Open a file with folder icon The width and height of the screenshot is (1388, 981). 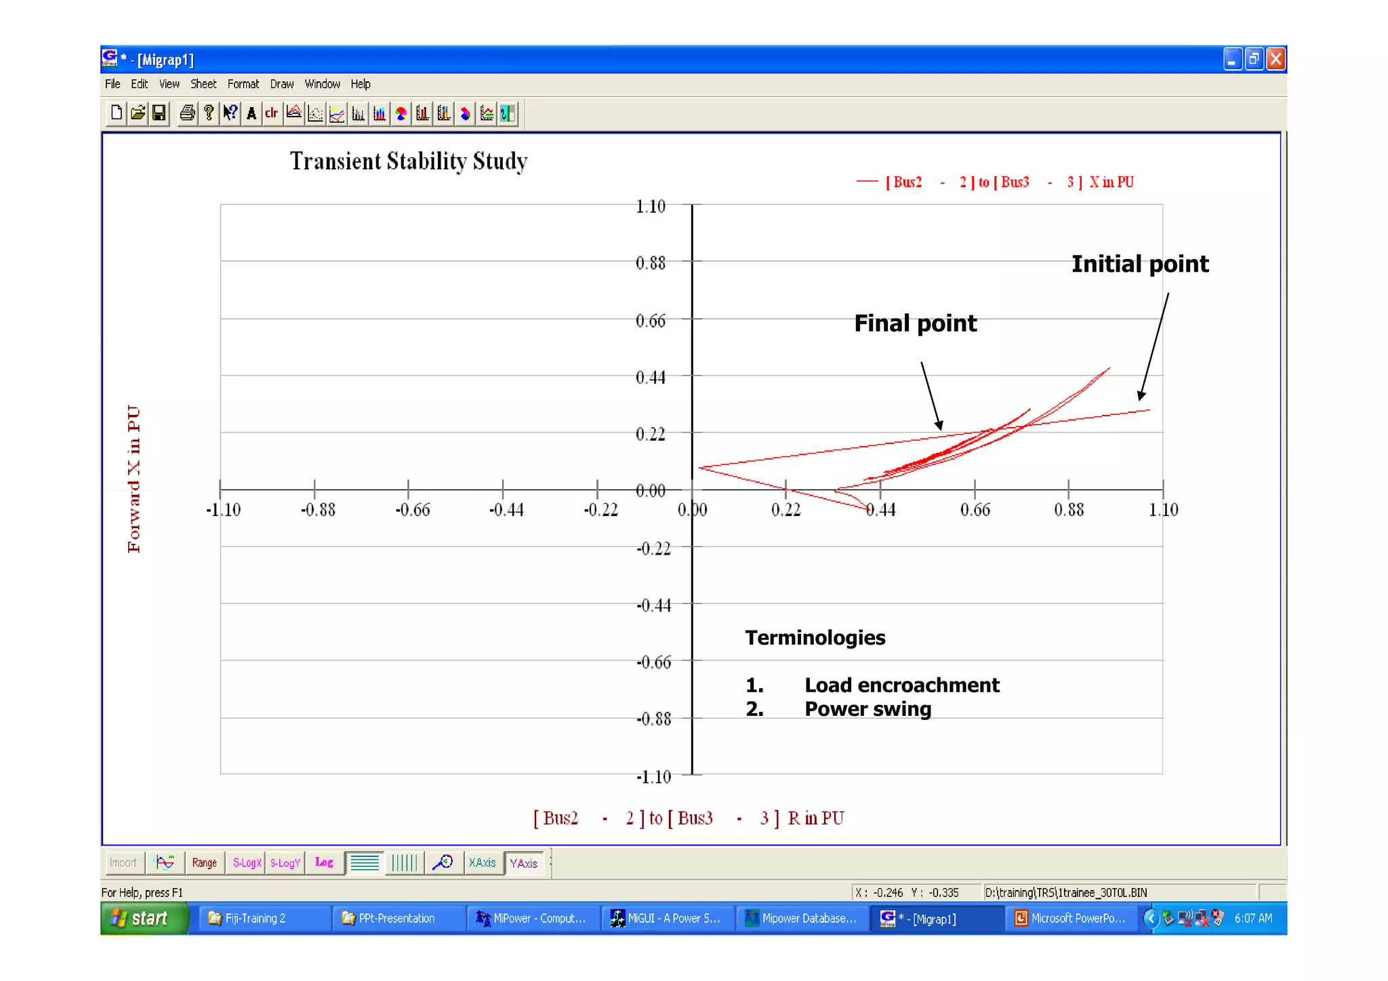[138, 113]
